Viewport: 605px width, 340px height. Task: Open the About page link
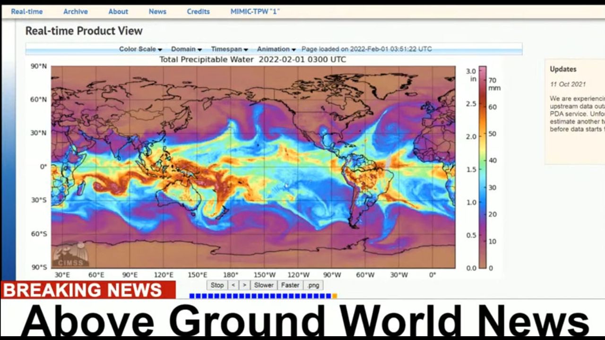[118, 11]
